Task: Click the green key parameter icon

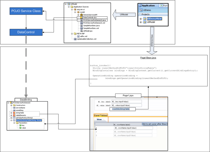Action: point(20,125)
